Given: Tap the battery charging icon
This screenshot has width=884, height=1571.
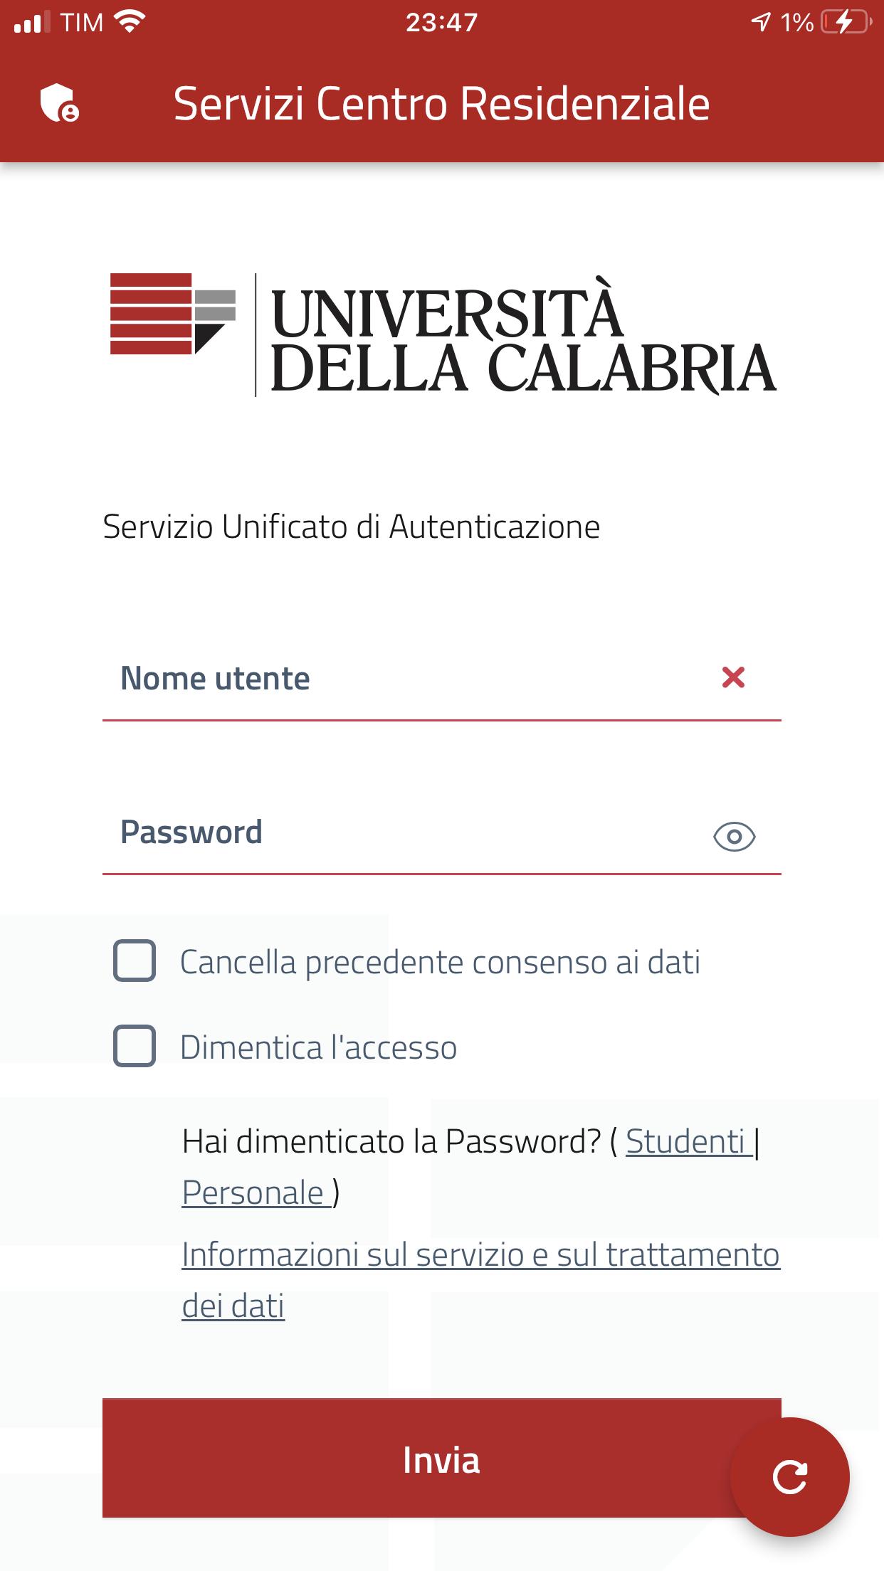Looking at the screenshot, I should [x=846, y=22].
